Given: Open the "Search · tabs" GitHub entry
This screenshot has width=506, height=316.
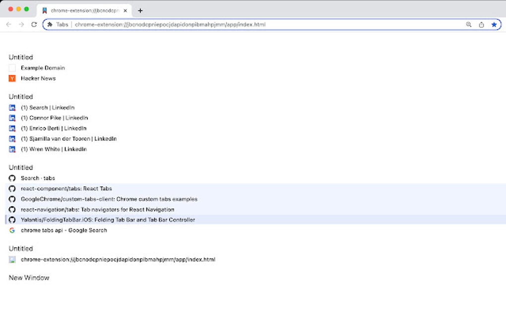Looking at the screenshot, I should [x=38, y=178].
